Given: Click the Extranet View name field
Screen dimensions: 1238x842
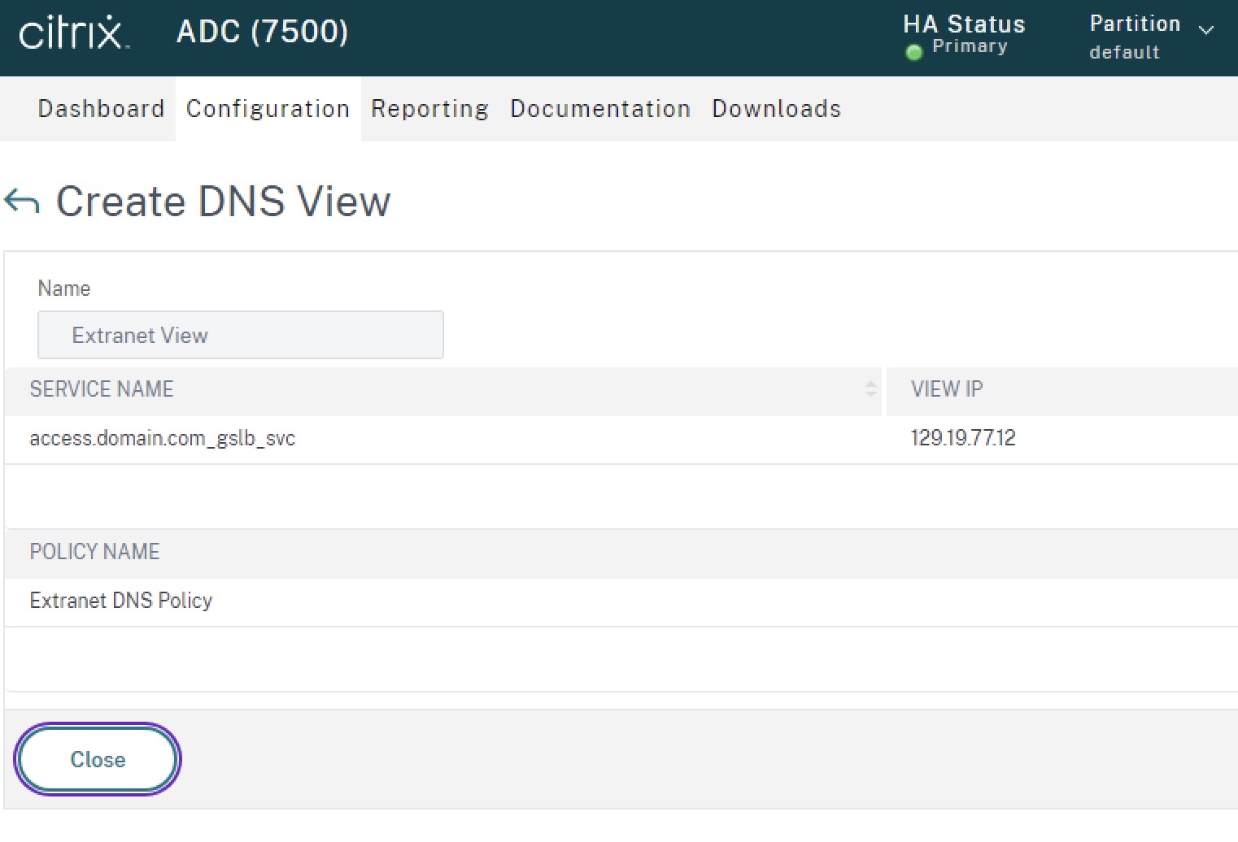Looking at the screenshot, I should click(240, 335).
